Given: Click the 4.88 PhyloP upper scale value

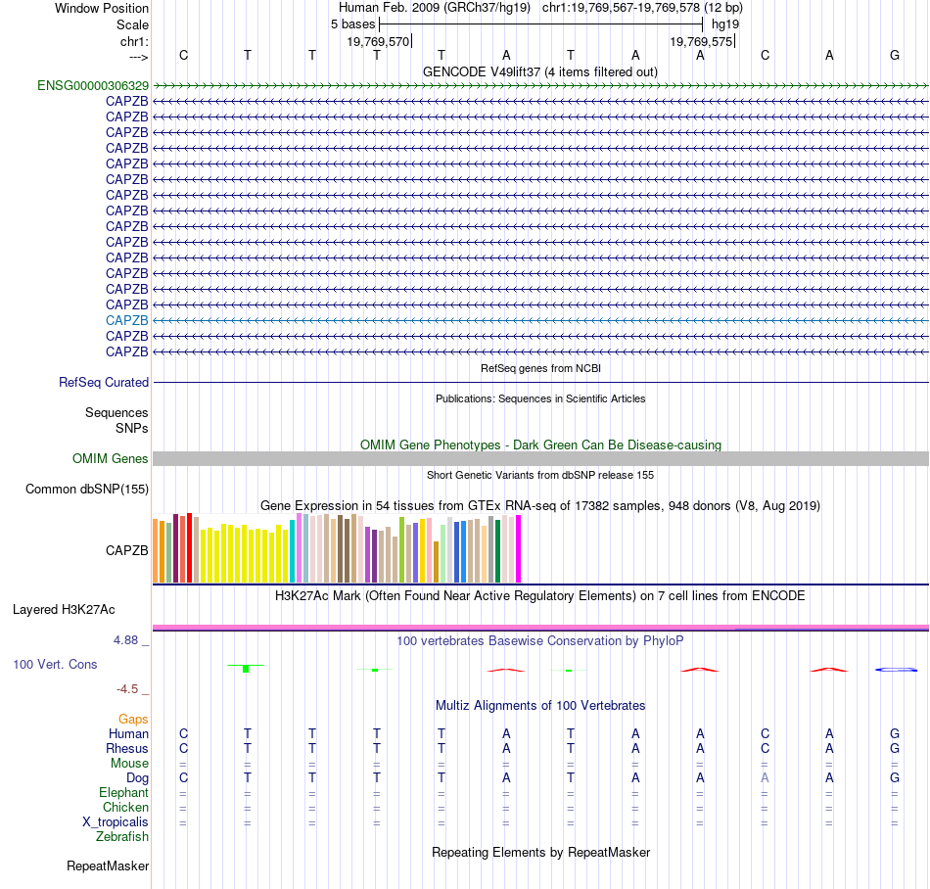Looking at the screenshot, I should [125, 640].
